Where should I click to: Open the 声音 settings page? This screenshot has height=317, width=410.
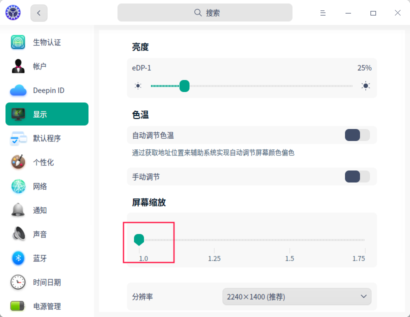47,234
